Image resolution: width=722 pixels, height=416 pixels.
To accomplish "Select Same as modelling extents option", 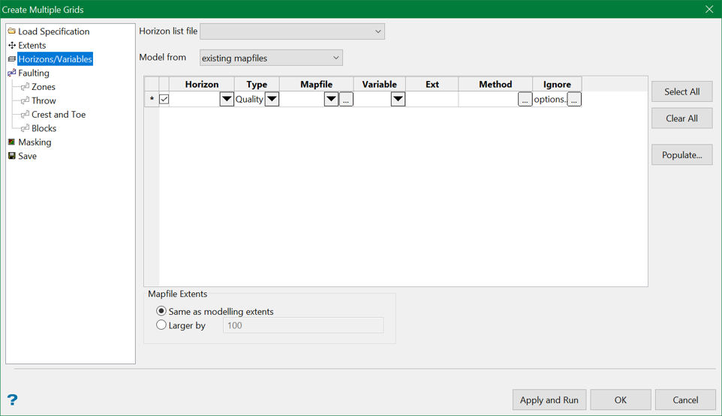I will (x=161, y=311).
